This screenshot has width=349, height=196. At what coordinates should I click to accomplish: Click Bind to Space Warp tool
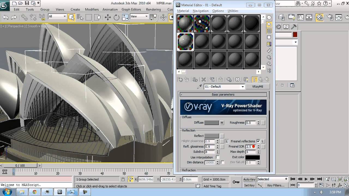coord(42,17)
